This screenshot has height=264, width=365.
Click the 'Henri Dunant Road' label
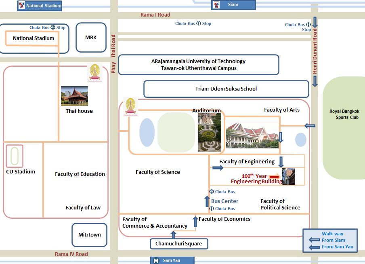(315, 51)
